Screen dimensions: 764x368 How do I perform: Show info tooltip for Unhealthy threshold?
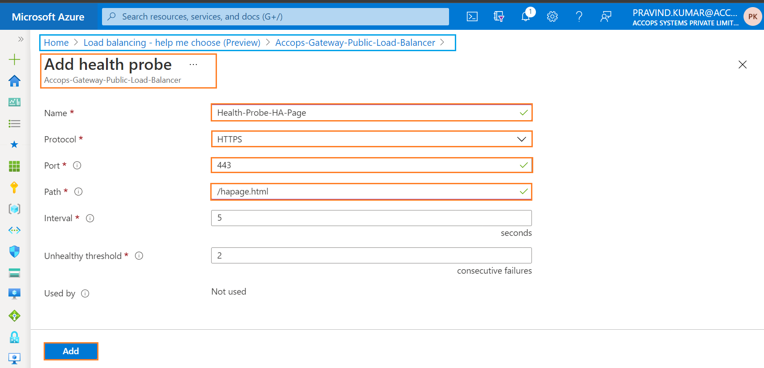139,256
